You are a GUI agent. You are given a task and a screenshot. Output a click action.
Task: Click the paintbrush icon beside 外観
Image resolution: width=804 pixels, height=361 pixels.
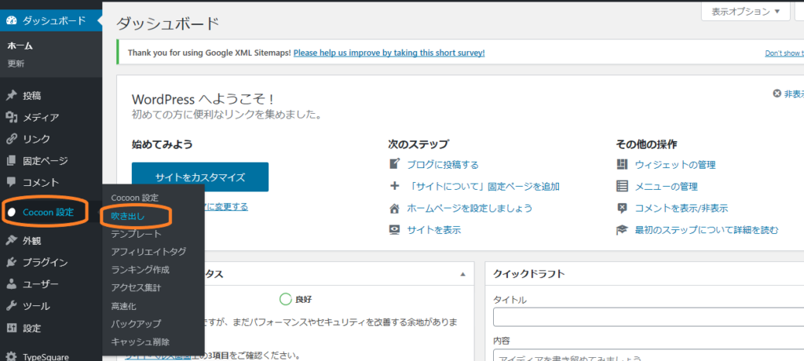12,241
